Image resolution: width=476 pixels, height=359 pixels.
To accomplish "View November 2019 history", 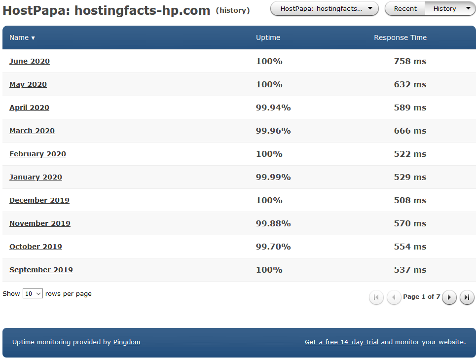I will (40, 223).
